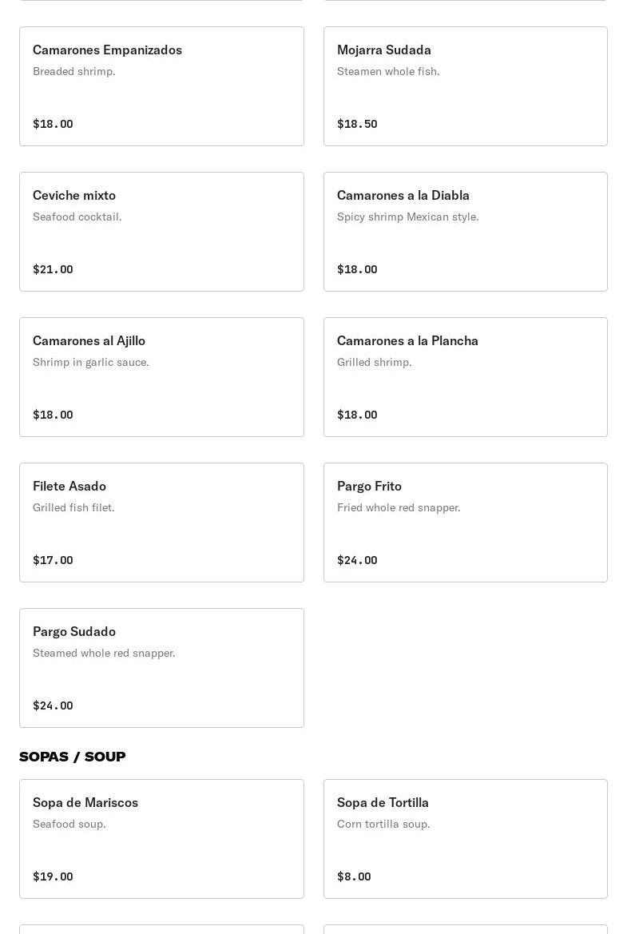Select the Mojarra Sudada dish card
The width and height of the screenshot is (627, 934).
[465, 86]
